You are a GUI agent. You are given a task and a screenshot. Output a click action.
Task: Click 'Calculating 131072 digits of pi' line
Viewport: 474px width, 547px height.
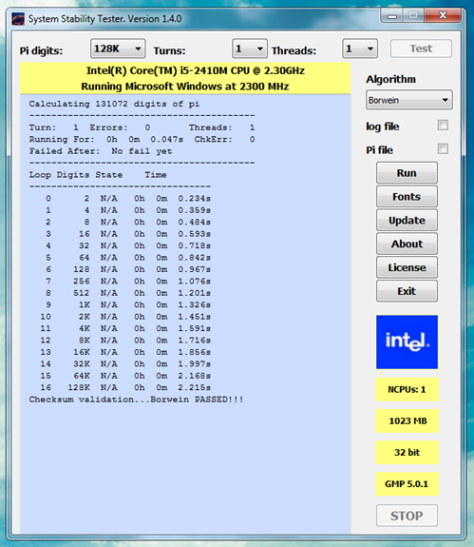114,104
